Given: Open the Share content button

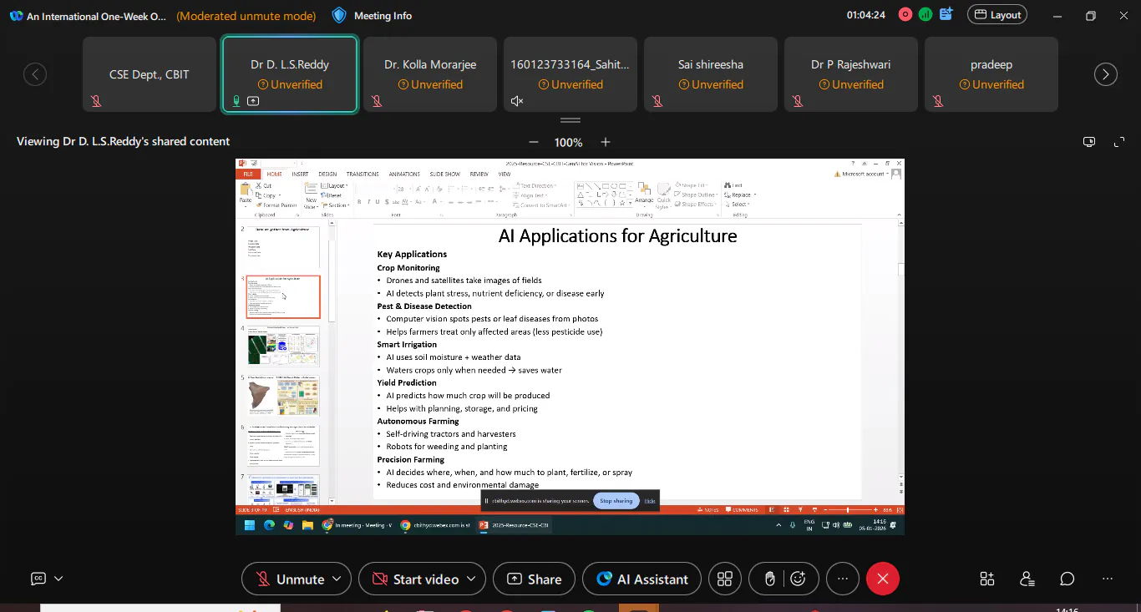Looking at the screenshot, I should [x=534, y=579].
